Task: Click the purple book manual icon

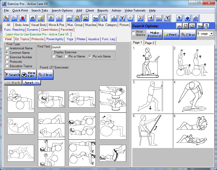Action: (x=196, y=18)
